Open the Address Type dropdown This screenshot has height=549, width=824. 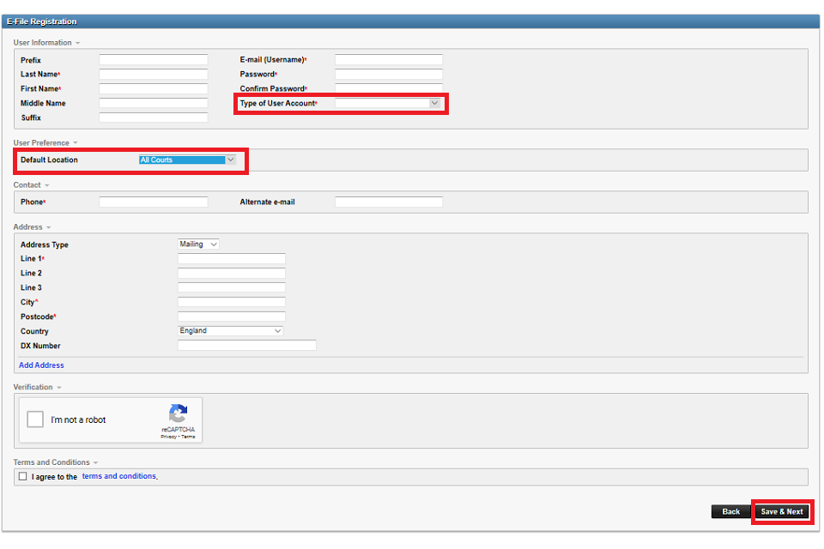[x=198, y=244]
